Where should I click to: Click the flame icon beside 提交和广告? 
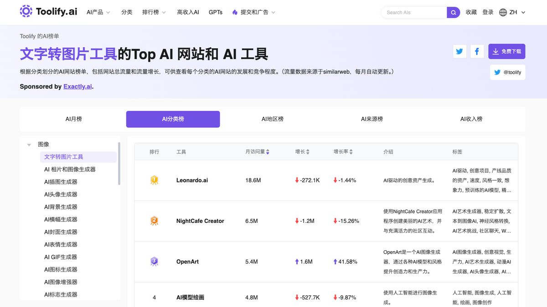(x=235, y=12)
